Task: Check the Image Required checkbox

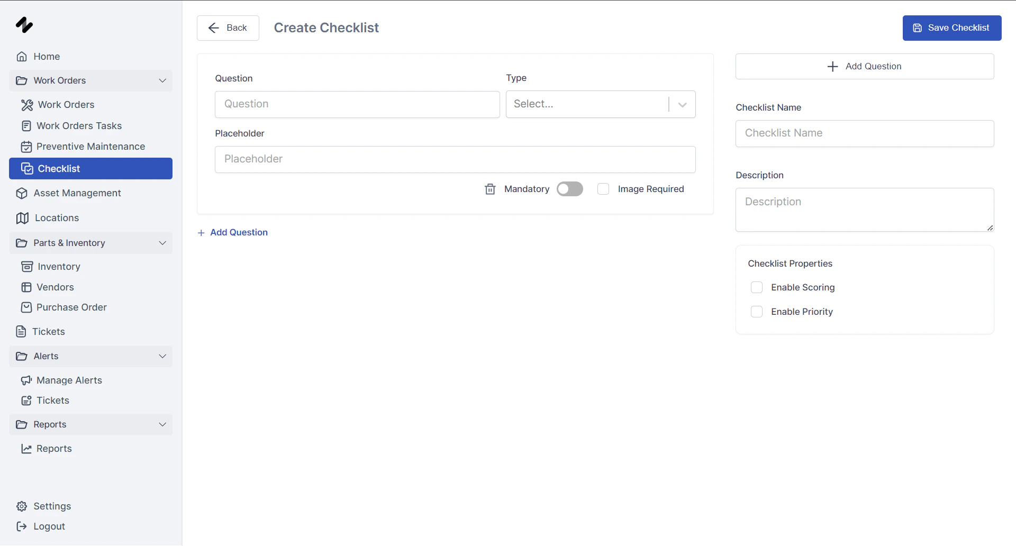Action: tap(603, 189)
